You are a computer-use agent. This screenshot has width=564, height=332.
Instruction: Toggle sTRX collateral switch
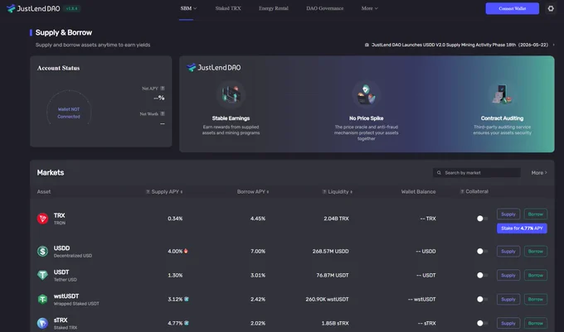482,323
